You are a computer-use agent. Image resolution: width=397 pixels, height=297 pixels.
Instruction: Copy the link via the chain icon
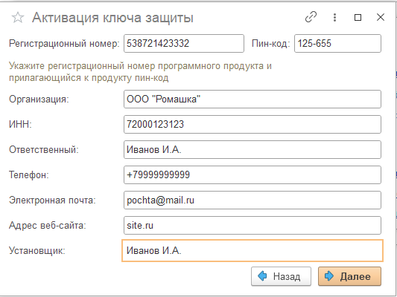(311, 17)
